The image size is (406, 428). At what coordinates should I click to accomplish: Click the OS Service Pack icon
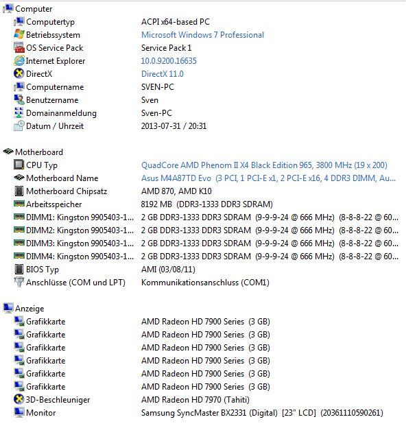19,47
